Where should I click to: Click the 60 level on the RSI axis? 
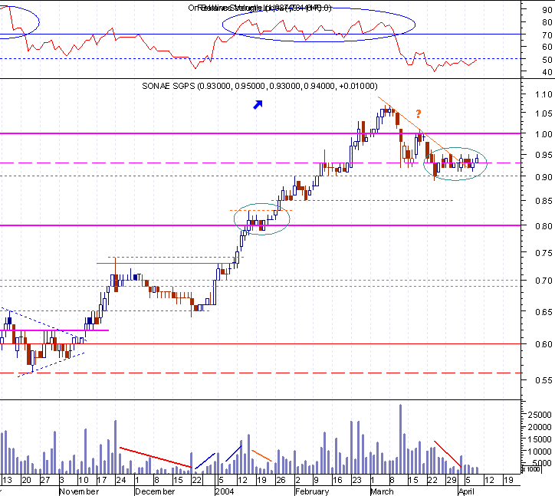(547, 47)
